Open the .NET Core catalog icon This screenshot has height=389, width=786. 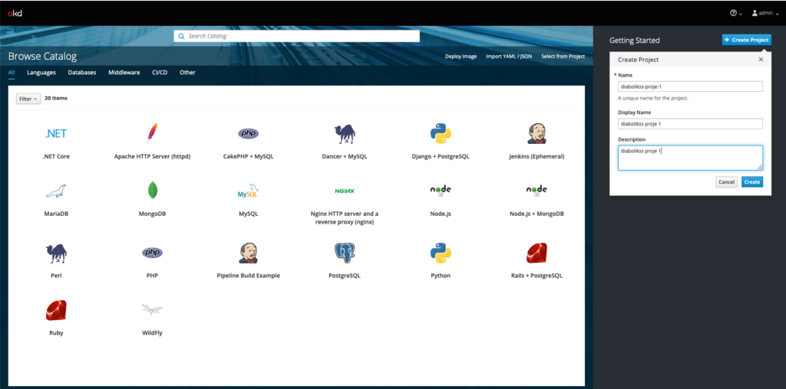pos(56,133)
